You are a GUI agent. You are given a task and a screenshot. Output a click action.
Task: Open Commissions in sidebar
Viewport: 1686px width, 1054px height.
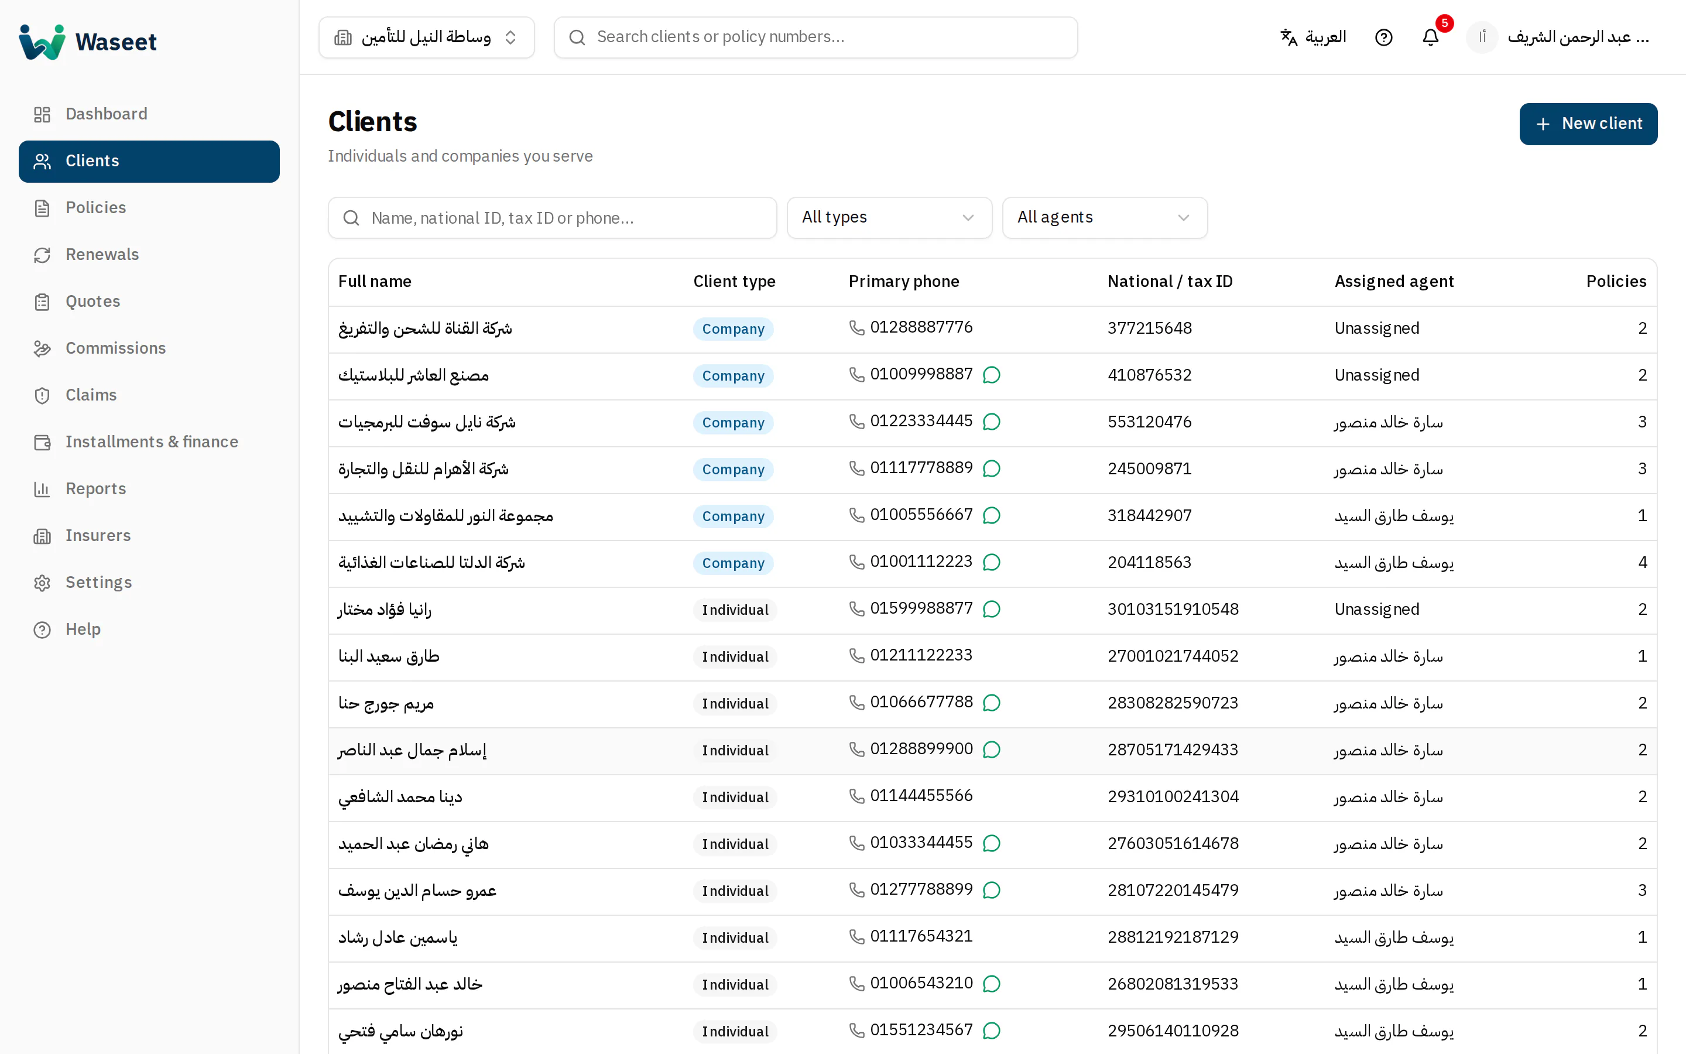(x=149, y=348)
